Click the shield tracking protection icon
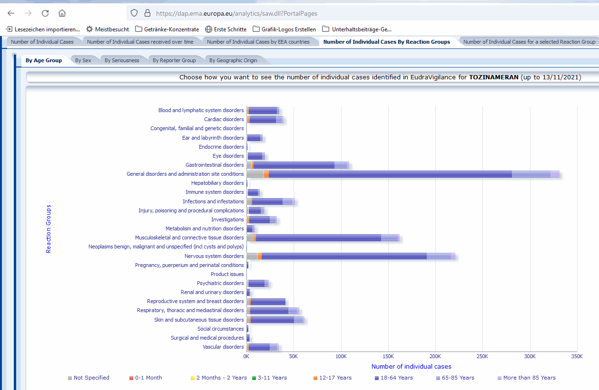 point(134,13)
